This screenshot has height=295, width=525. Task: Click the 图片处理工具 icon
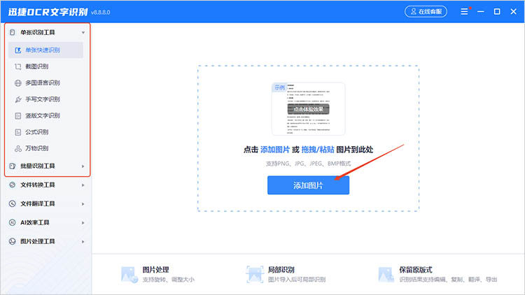pos(13,241)
